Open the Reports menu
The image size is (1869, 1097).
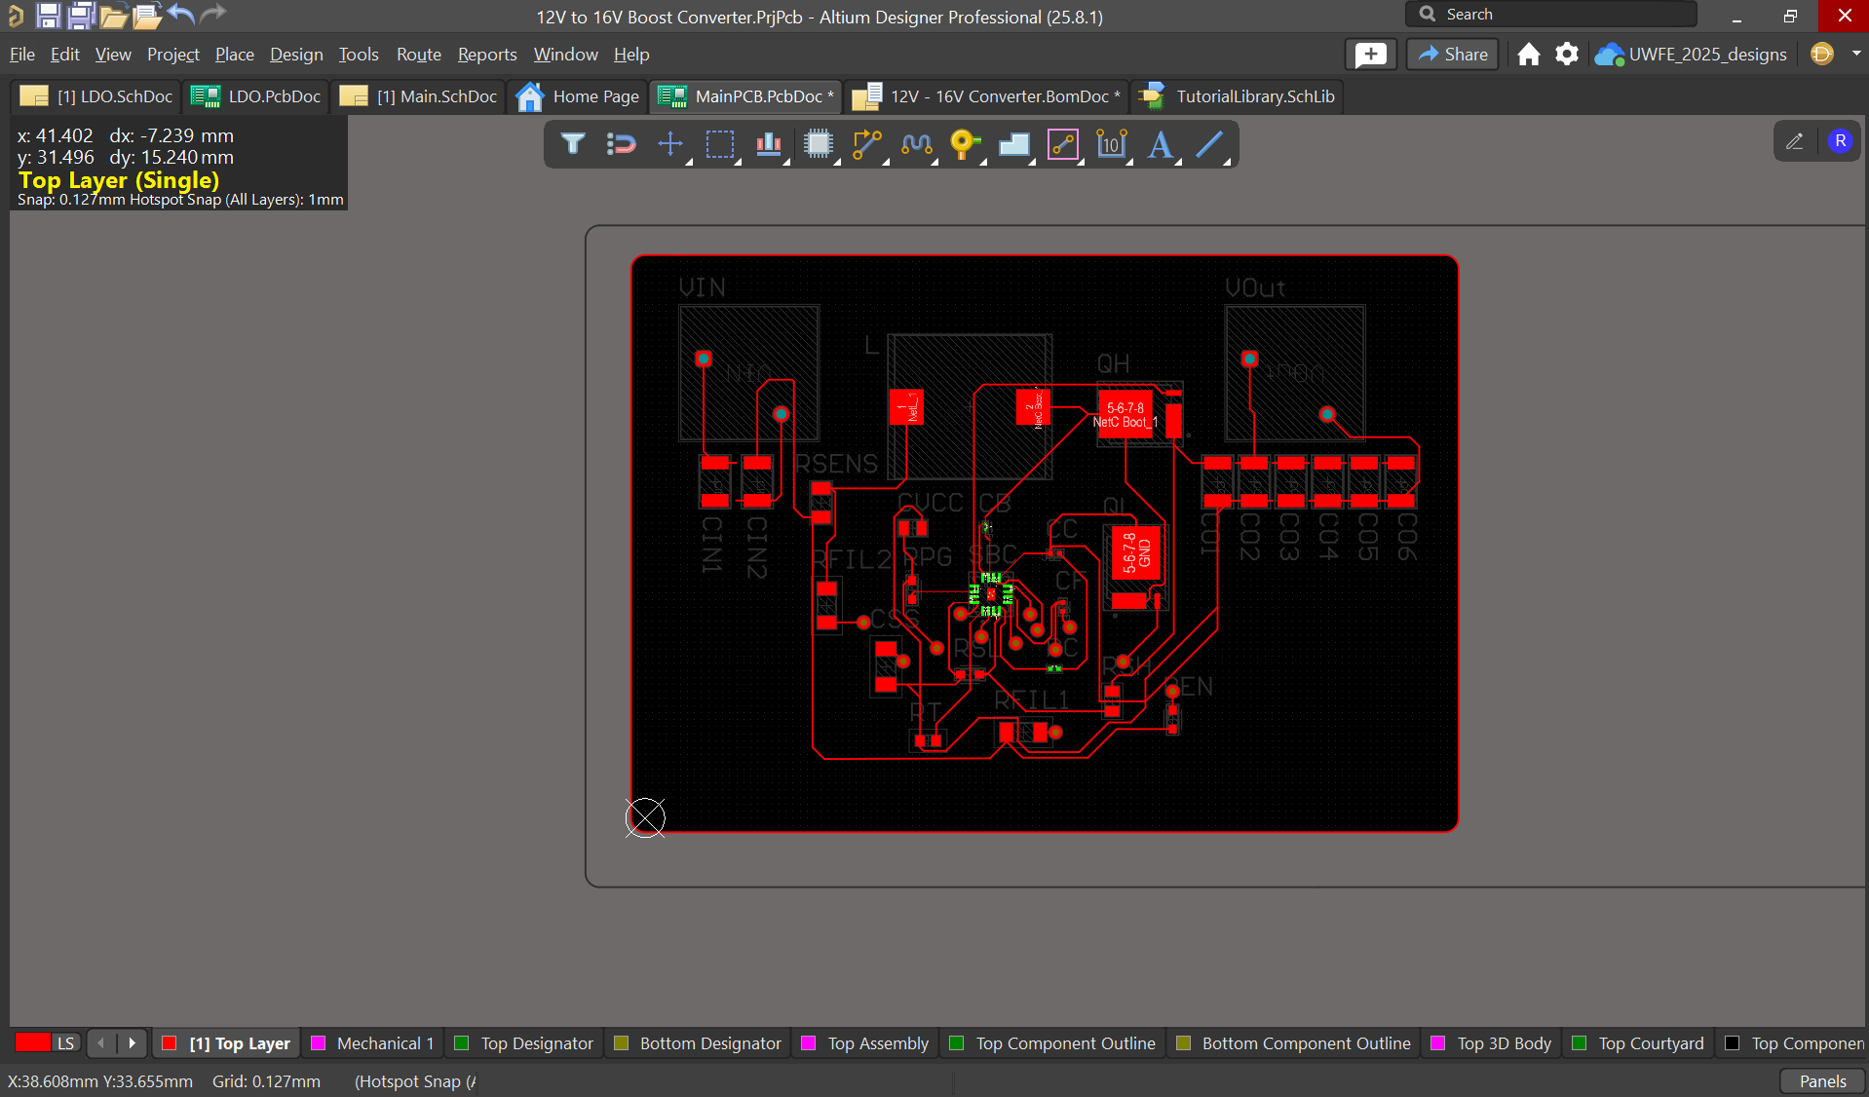tap(487, 55)
